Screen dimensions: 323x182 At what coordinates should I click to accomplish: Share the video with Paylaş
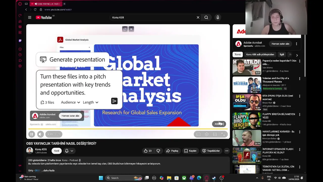(172, 151)
